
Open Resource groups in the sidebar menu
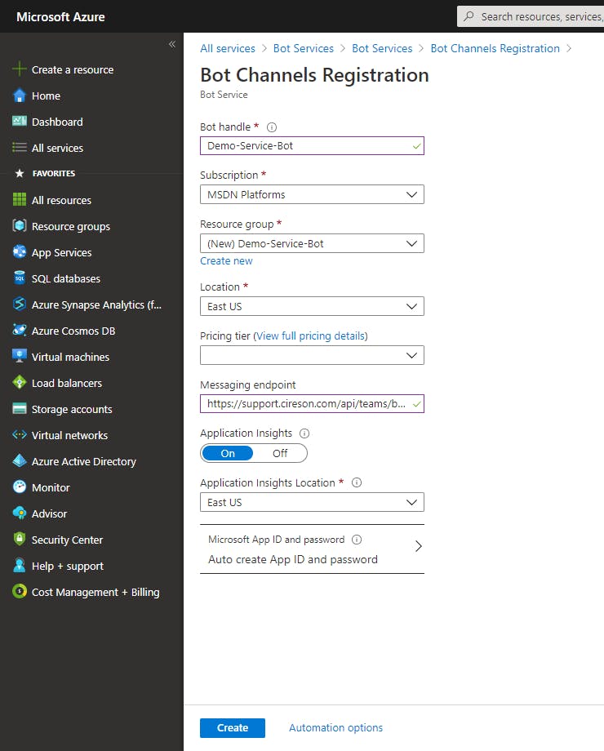coord(70,226)
